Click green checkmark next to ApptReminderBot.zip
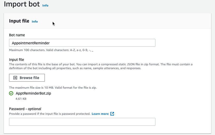Viewport: 215px width, 135px height. [x=11, y=93]
